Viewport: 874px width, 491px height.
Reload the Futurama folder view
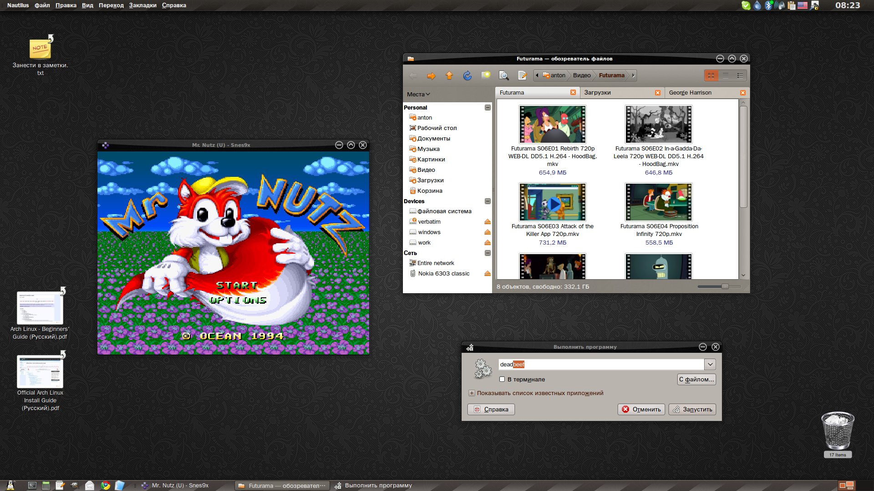(467, 75)
